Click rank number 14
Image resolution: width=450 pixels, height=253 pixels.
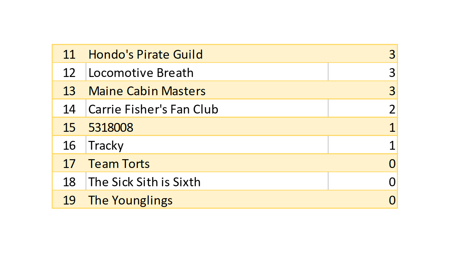pos(69,109)
